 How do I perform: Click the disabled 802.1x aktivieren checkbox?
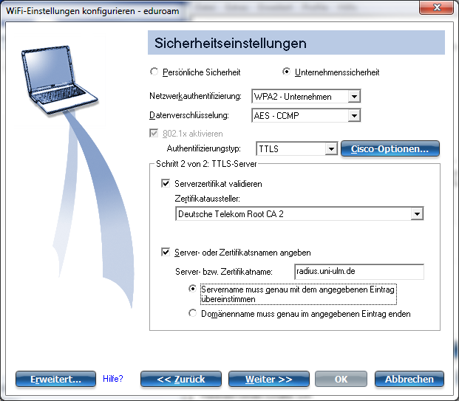(154, 134)
